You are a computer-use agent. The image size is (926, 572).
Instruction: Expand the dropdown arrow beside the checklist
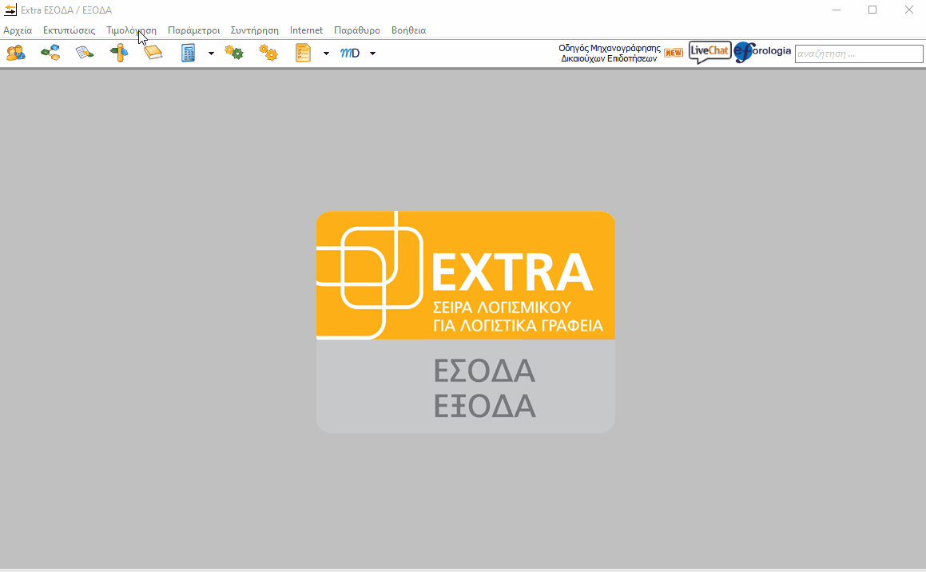point(326,54)
